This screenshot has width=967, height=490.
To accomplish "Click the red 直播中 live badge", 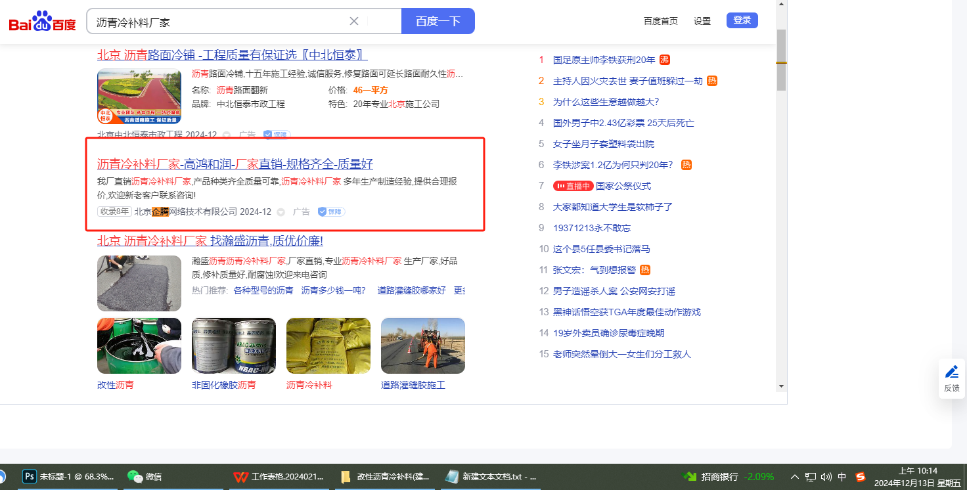I will pos(573,186).
